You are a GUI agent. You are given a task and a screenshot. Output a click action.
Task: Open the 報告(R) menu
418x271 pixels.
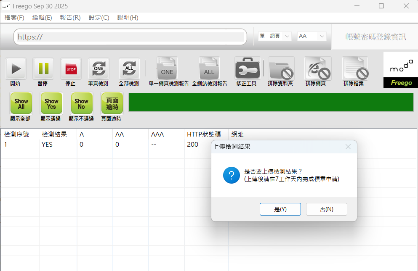[70, 18]
